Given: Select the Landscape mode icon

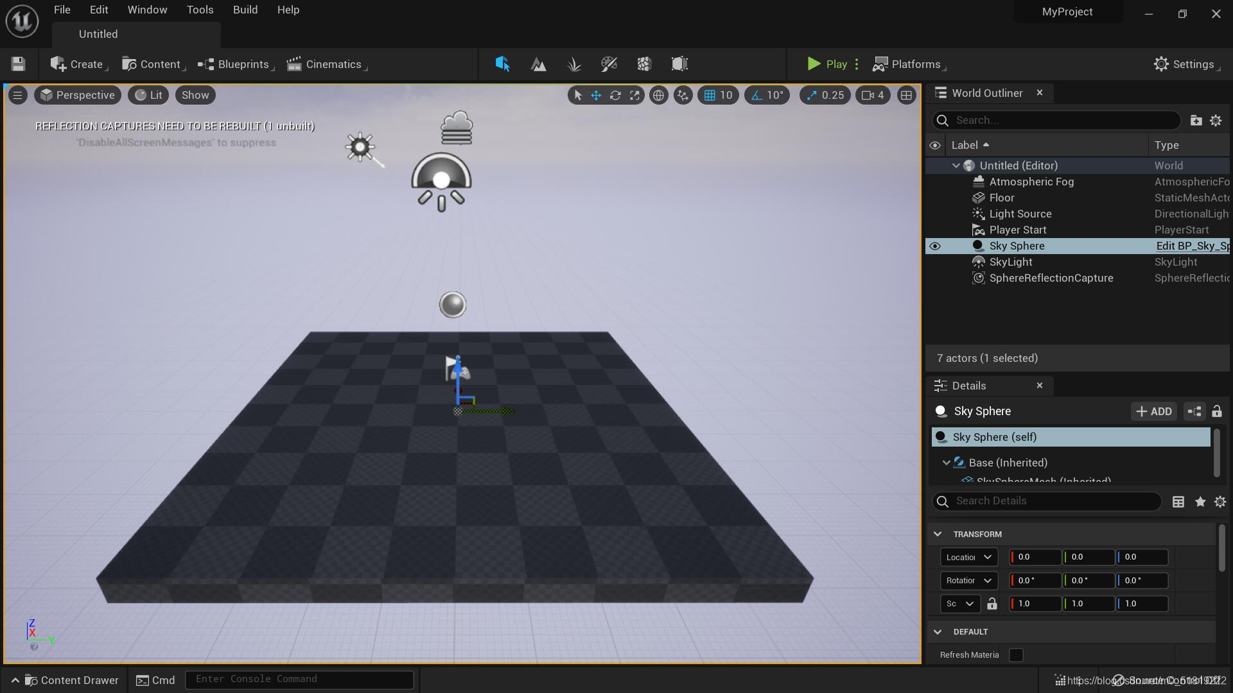Looking at the screenshot, I should [538, 64].
